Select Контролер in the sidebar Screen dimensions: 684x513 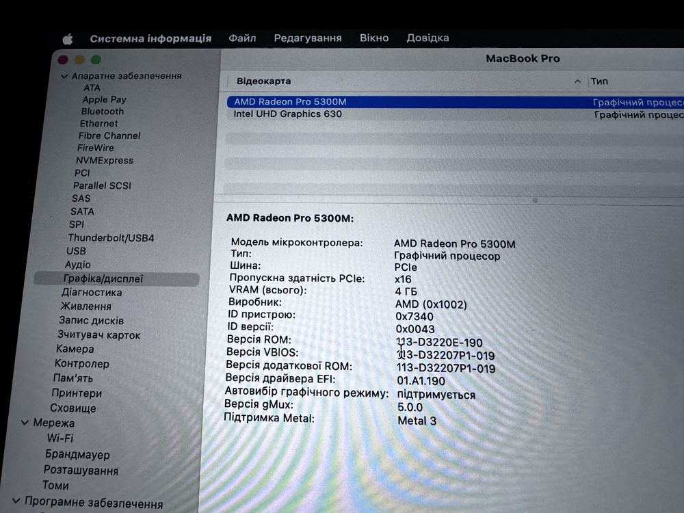[82, 363]
